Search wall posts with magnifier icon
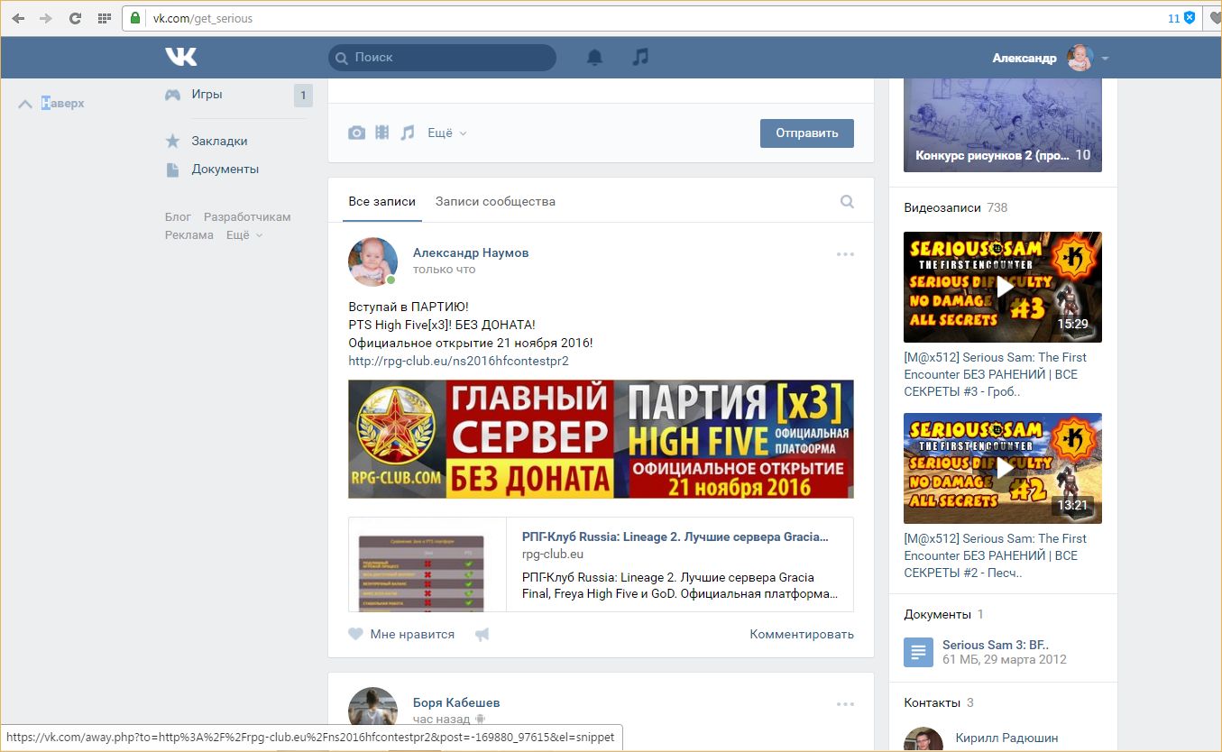Screen dimensions: 1222x752 point(847,202)
